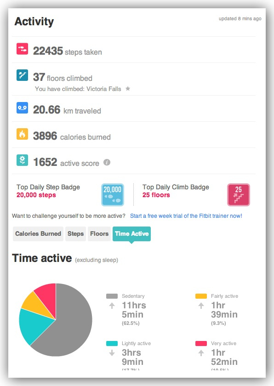
Task: Click the green active score flower icon
Action: pyautogui.click(x=22, y=160)
